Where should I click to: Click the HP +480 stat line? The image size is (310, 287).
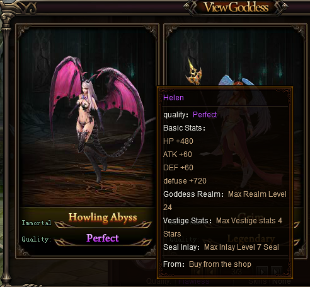(x=178, y=141)
